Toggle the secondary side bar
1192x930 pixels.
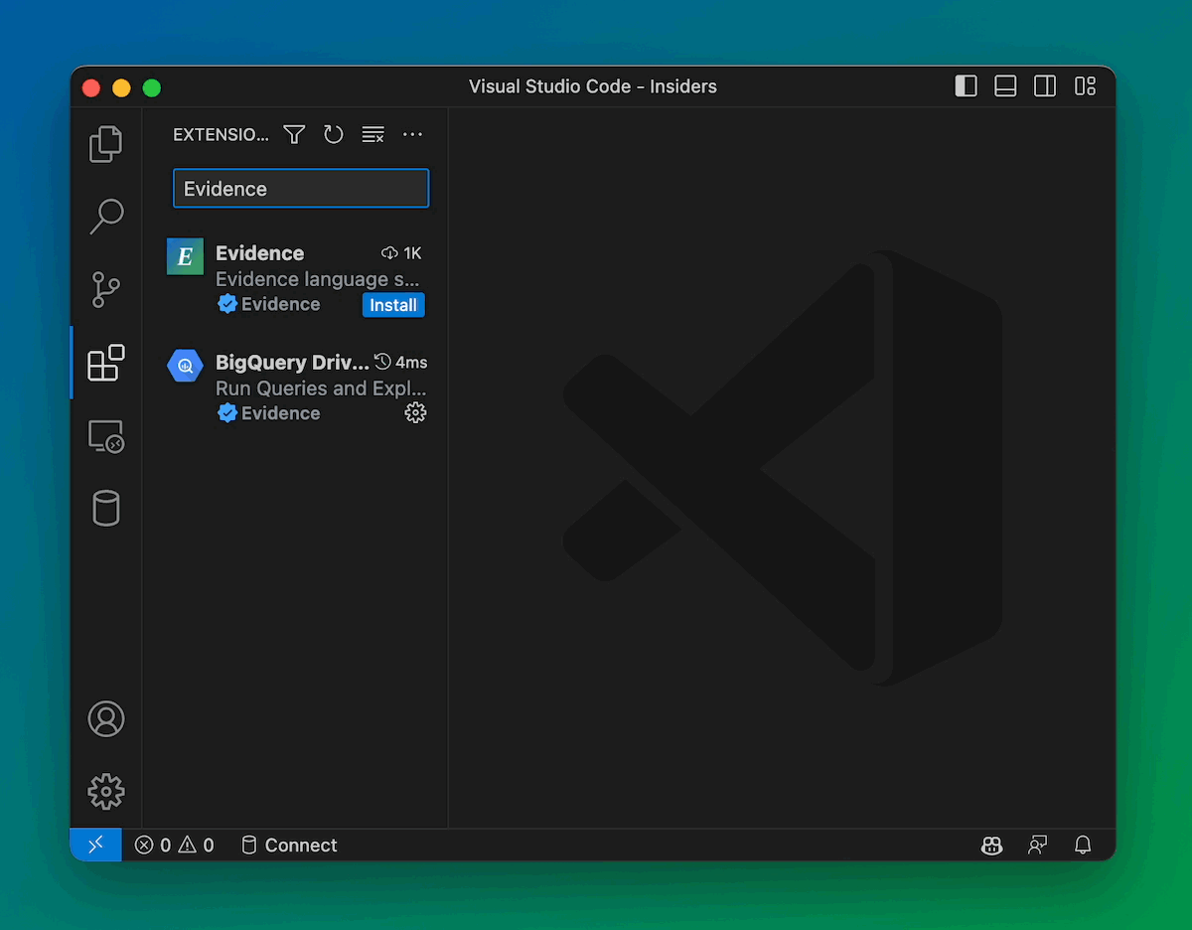click(x=1045, y=86)
